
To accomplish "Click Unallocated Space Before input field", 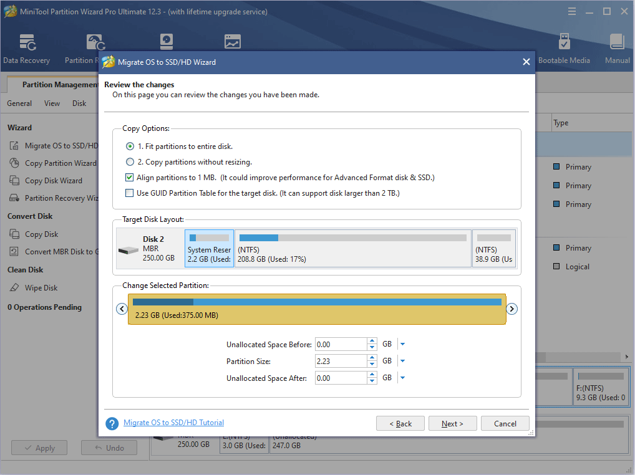I will tap(341, 344).
